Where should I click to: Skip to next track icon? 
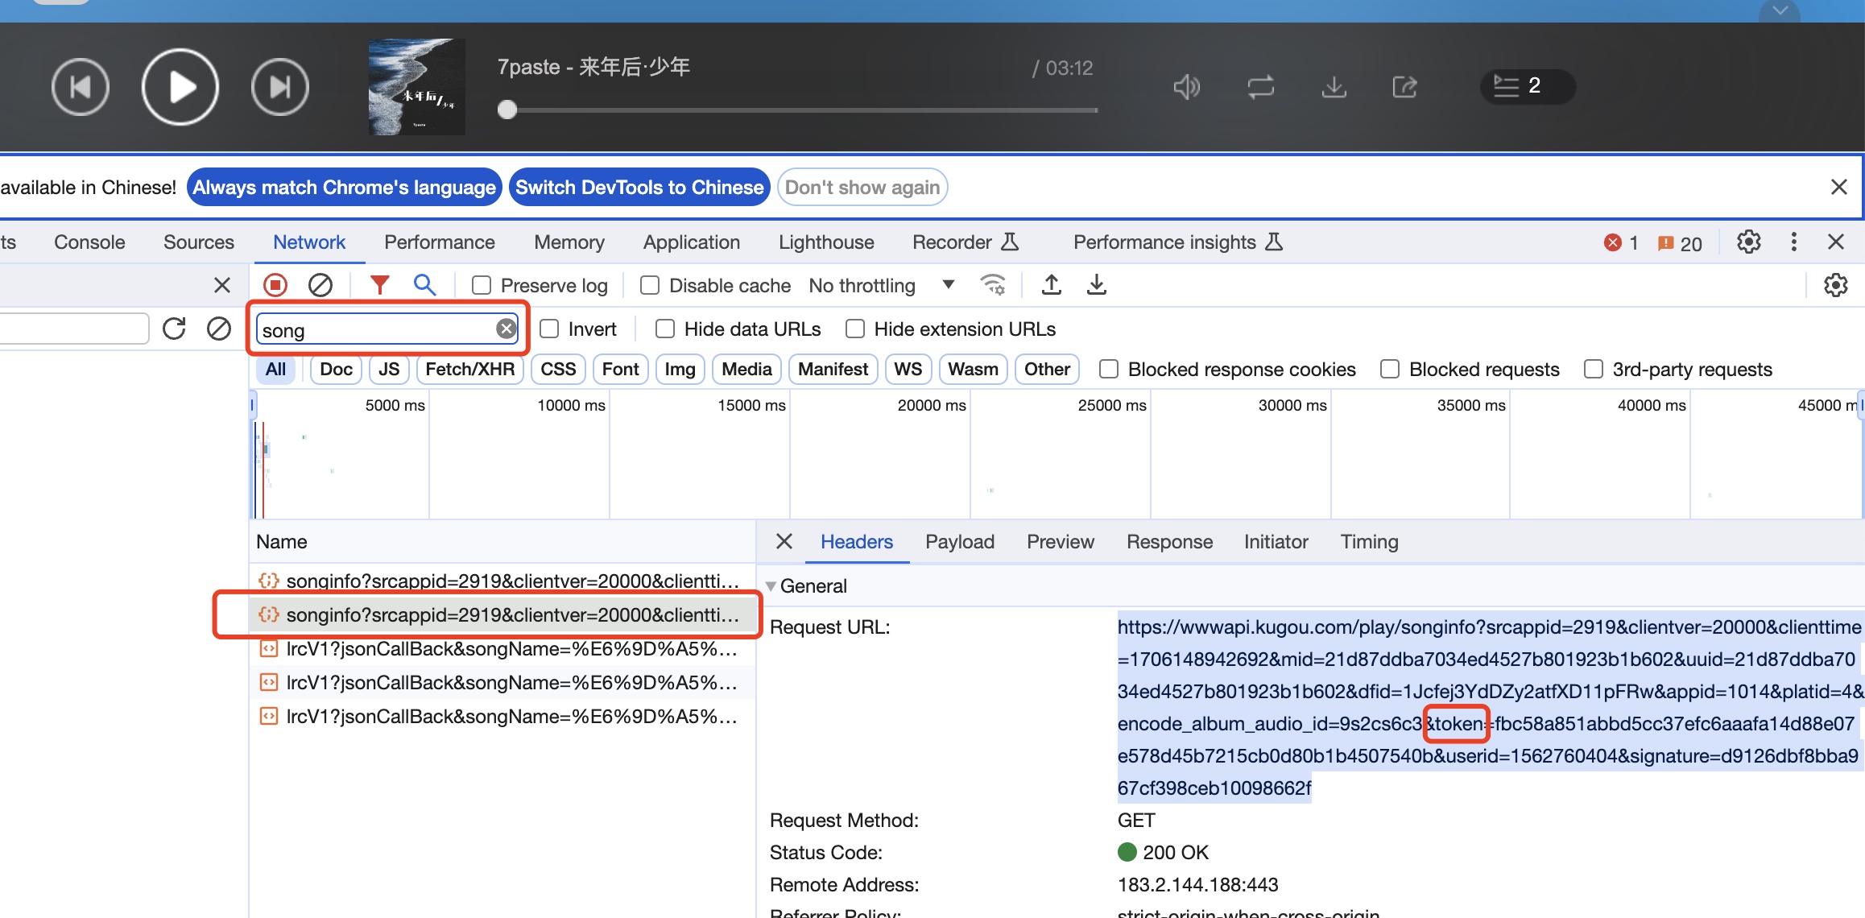[279, 87]
